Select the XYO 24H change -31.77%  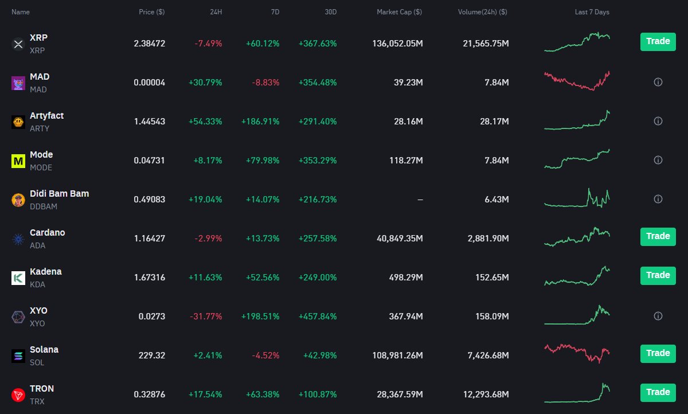(206, 317)
